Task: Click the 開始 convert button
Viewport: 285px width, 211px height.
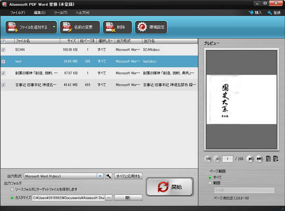Action: coord(170,186)
